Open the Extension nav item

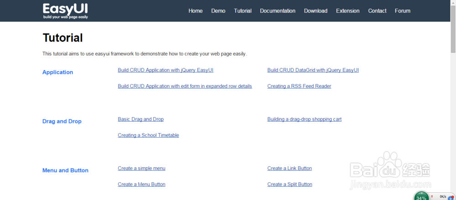click(347, 11)
